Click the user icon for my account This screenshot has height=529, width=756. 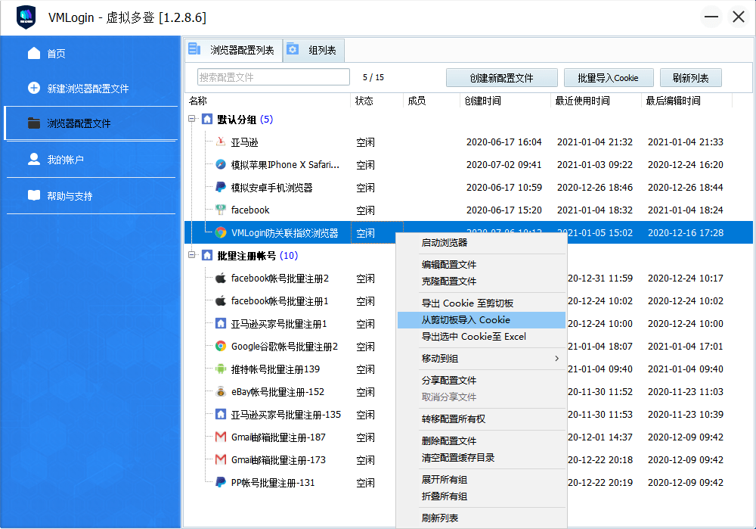[x=34, y=159]
